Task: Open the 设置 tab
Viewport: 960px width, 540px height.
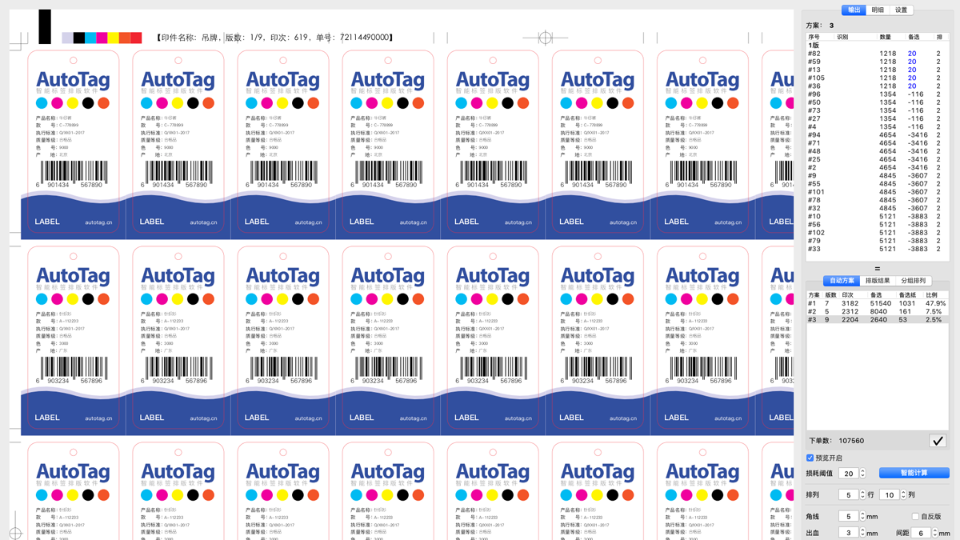Action: [x=902, y=10]
